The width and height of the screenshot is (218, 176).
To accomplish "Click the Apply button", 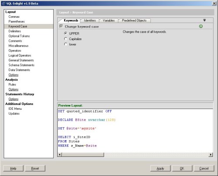I will coord(160,168).
